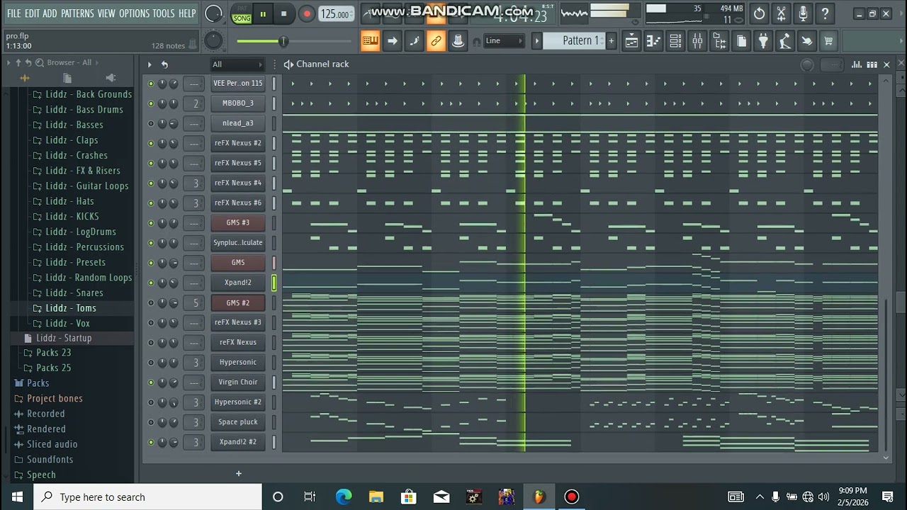Open the mixer view icon

[x=697, y=41]
